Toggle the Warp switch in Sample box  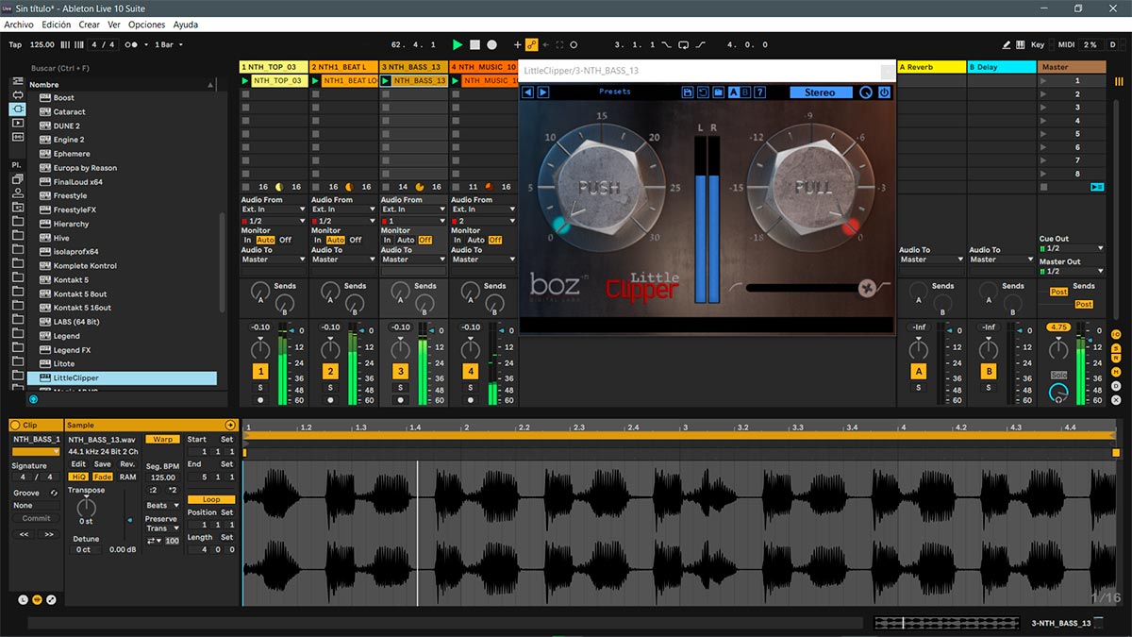(x=162, y=440)
